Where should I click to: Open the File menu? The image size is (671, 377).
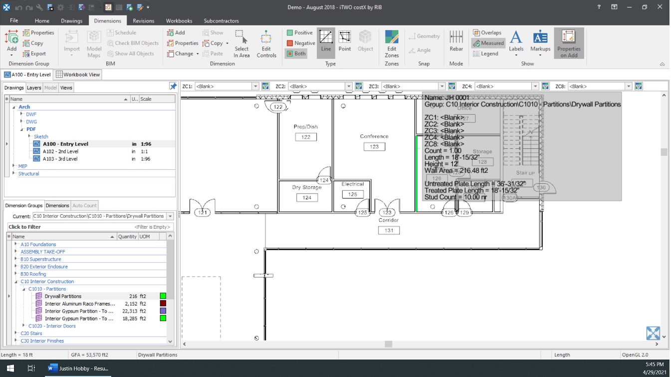pos(14,20)
